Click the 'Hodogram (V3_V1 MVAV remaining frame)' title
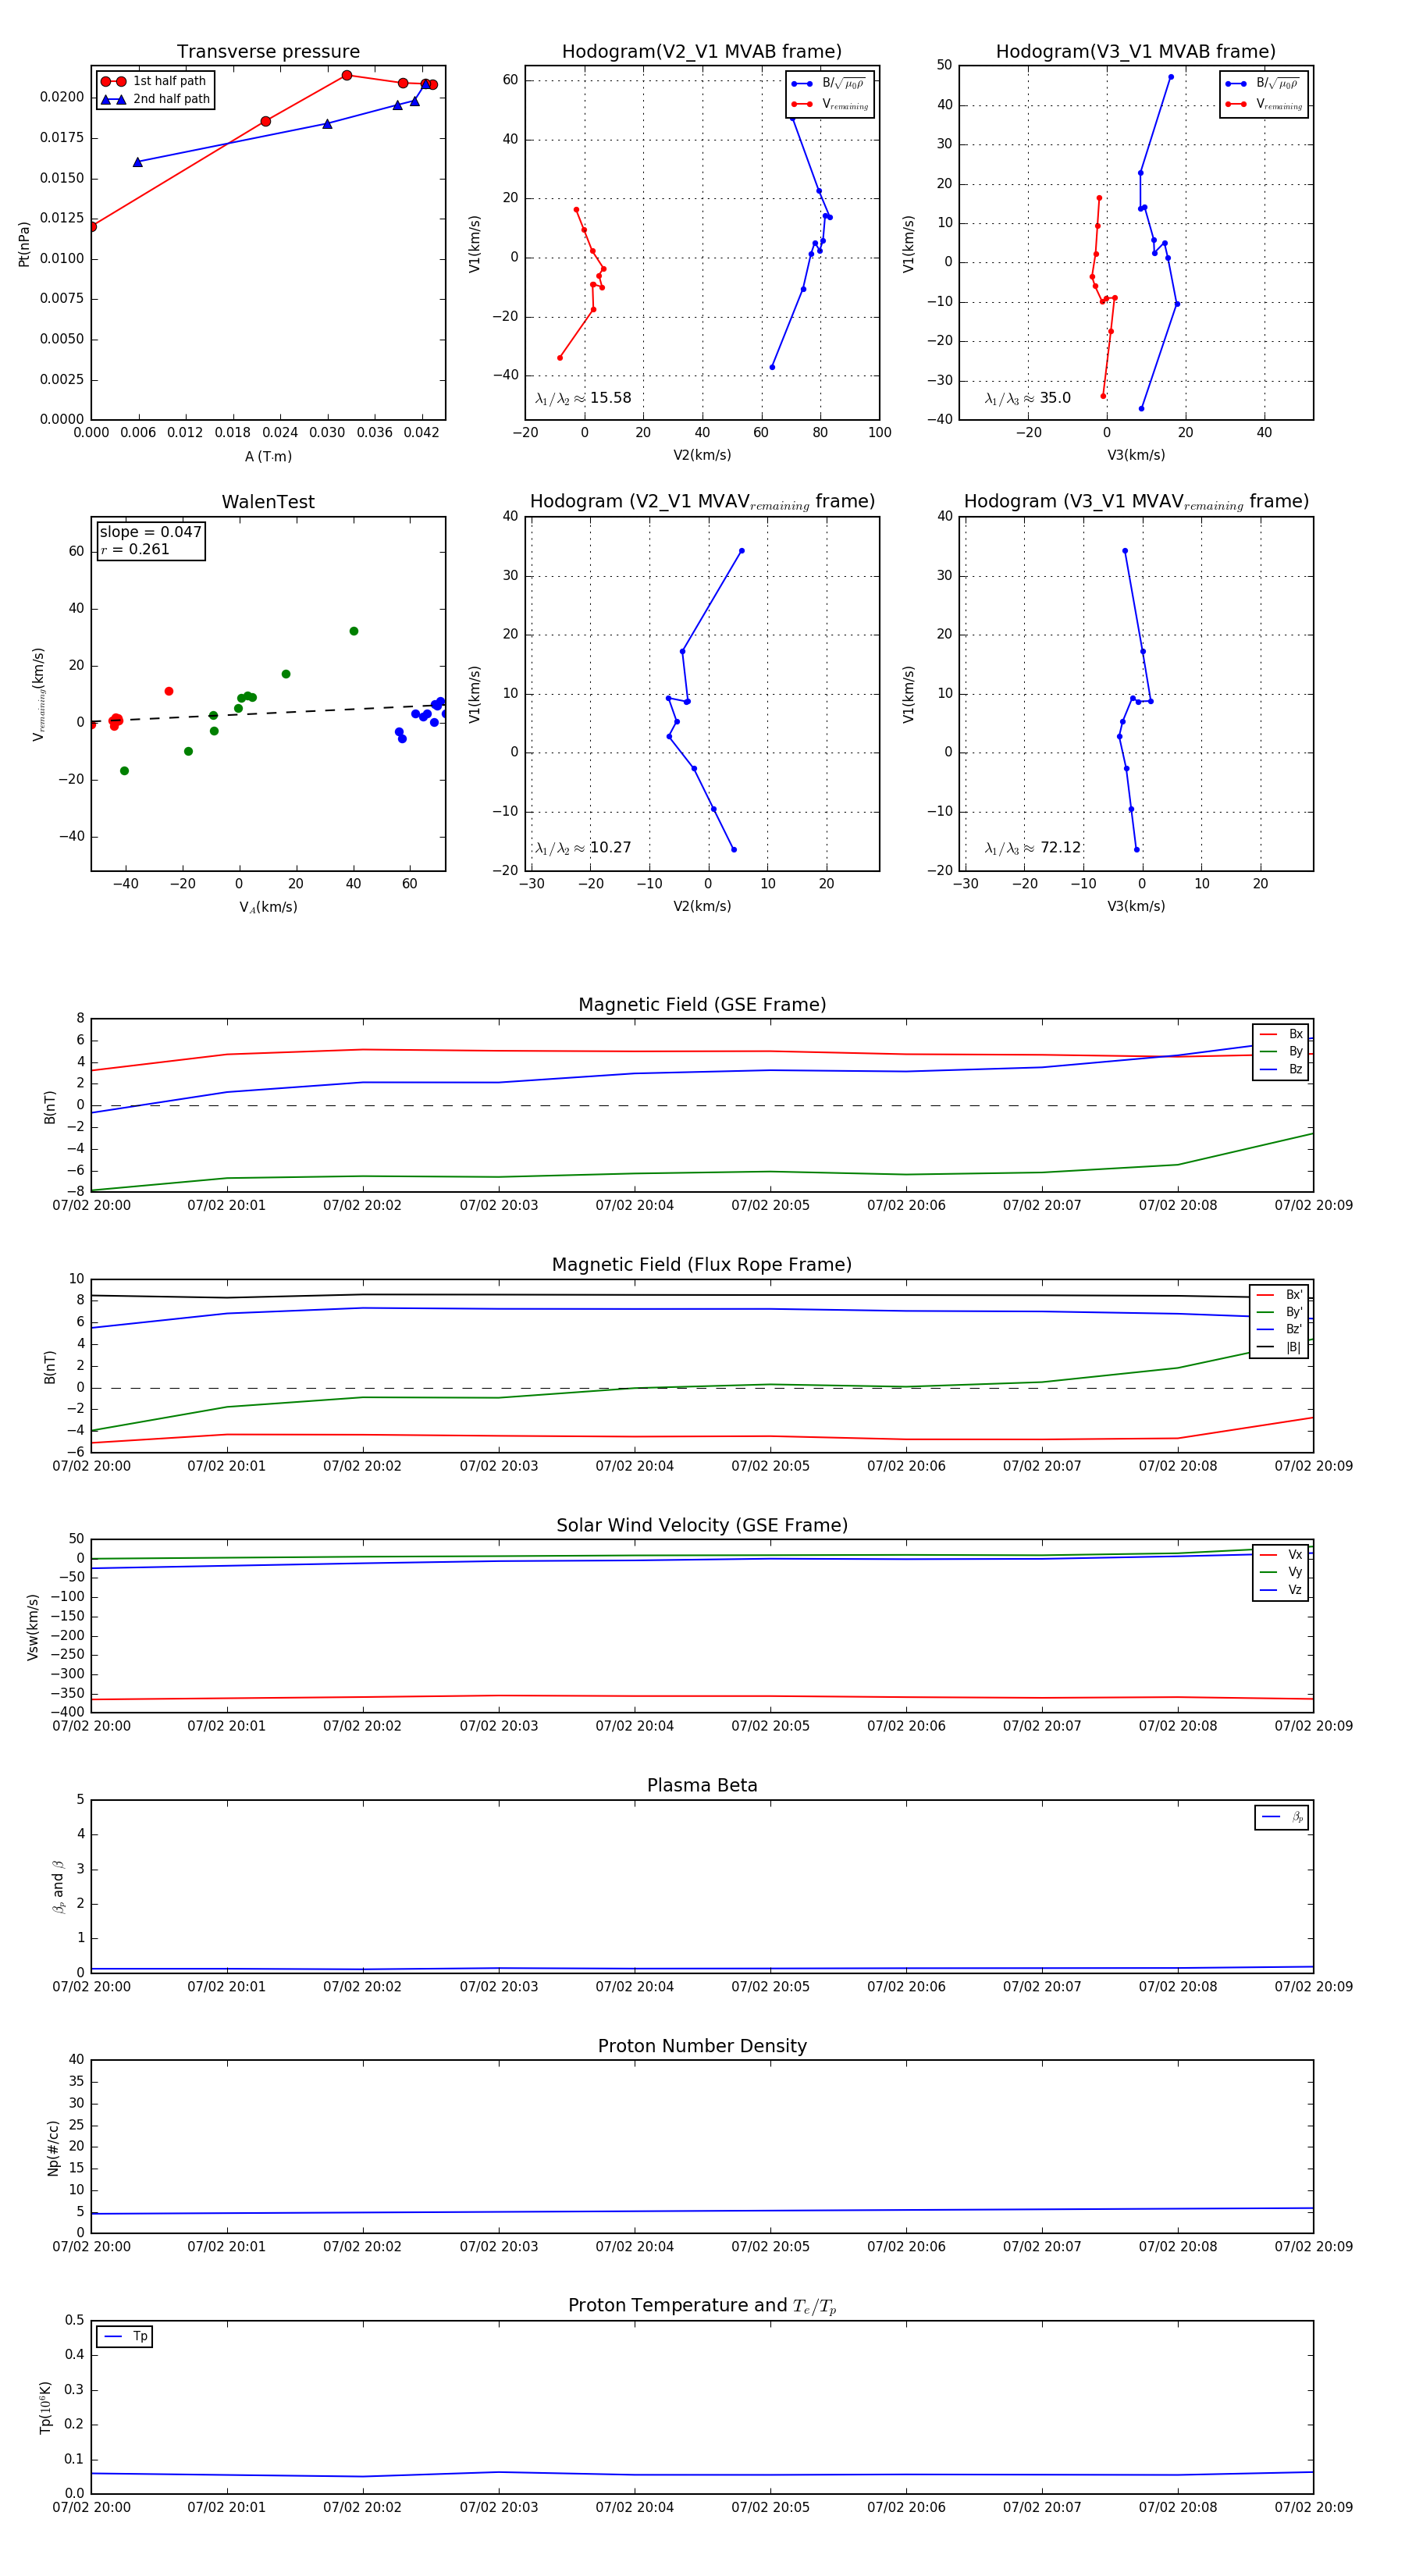 (1135, 502)
